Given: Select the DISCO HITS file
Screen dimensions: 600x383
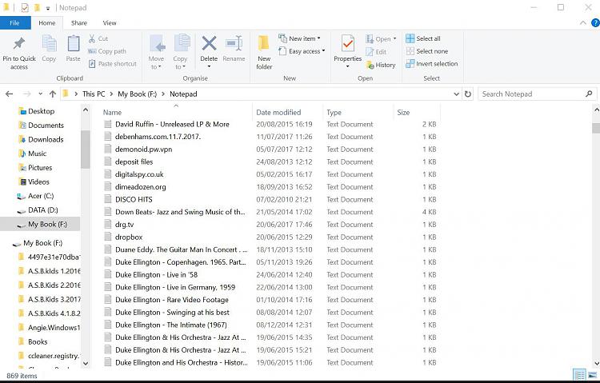Looking at the screenshot, I should (x=134, y=199).
